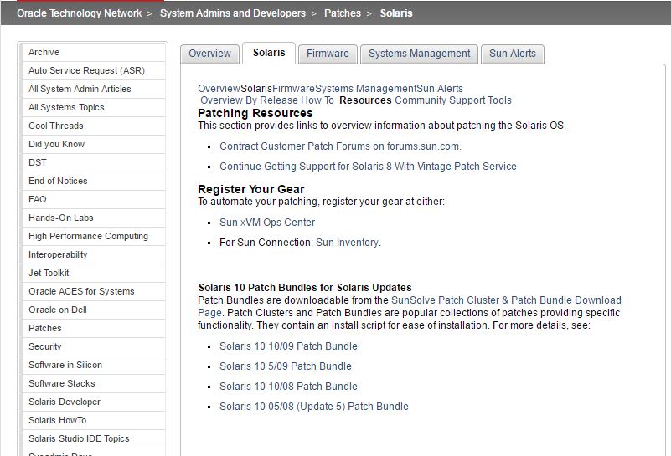671x456 pixels.
Task: Go to Oracle ACES for Systems
Action: pos(93,291)
